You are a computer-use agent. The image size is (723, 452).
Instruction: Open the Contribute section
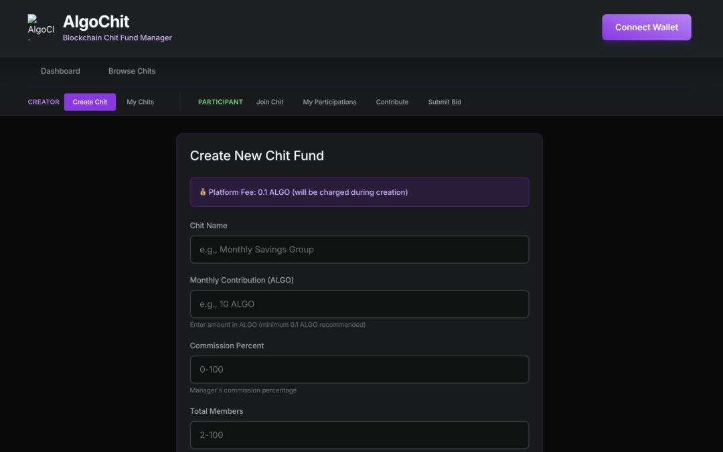(392, 102)
